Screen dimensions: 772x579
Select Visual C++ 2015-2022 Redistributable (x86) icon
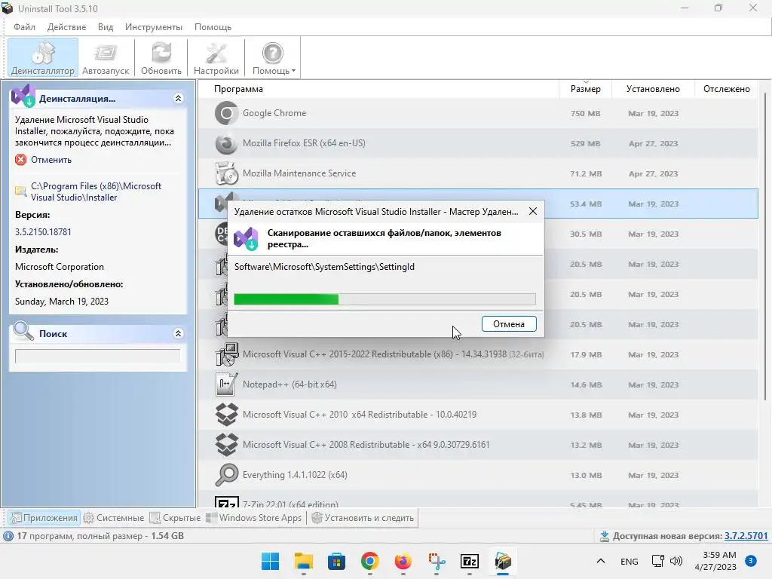[x=226, y=354]
